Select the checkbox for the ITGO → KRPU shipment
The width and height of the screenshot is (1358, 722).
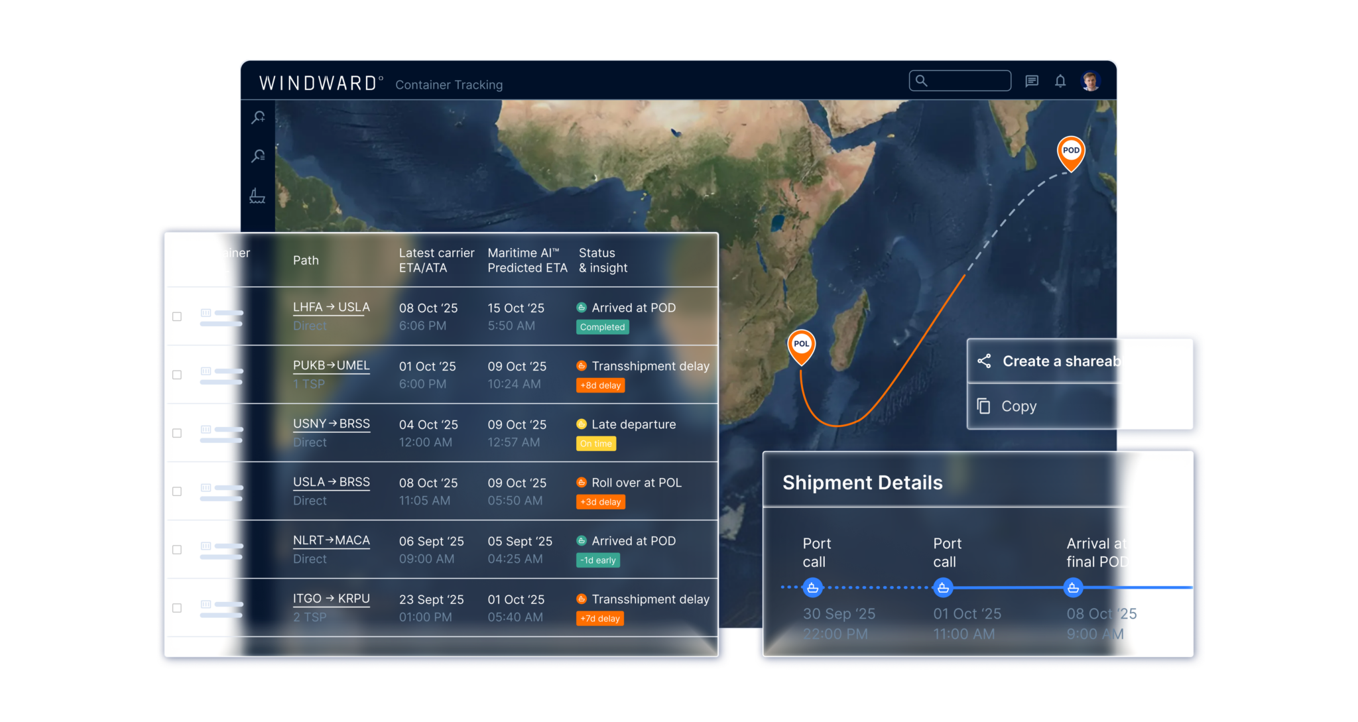pos(177,607)
